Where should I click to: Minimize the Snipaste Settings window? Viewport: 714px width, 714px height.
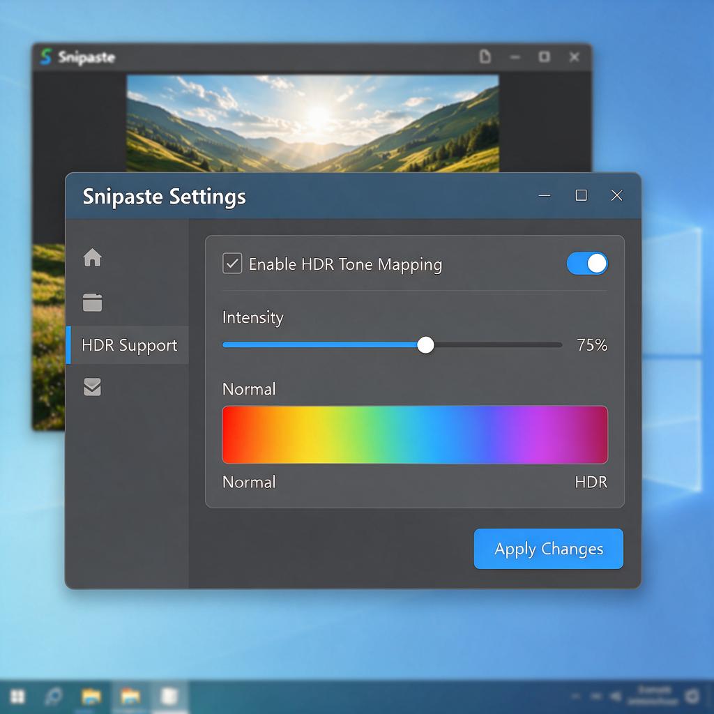click(x=545, y=195)
